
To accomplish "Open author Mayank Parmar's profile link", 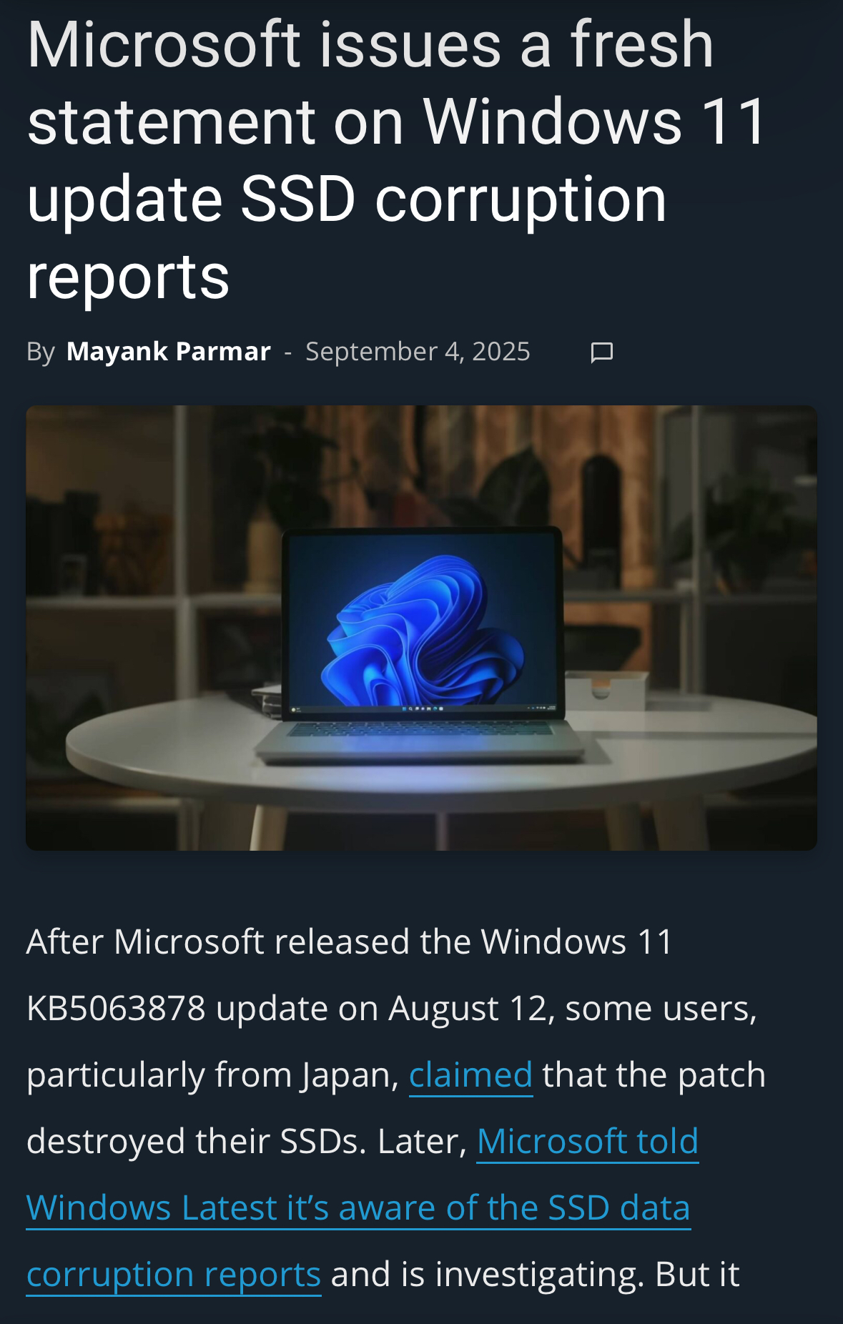I will click(169, 352).
